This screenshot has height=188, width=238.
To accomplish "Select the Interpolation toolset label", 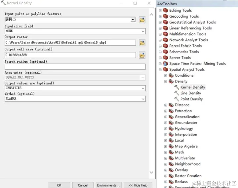I will coord(186,134).
